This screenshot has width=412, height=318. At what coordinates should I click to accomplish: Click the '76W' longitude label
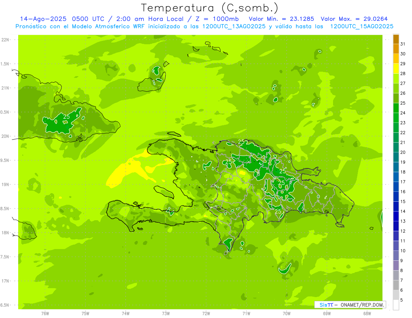tap(45, 314)
